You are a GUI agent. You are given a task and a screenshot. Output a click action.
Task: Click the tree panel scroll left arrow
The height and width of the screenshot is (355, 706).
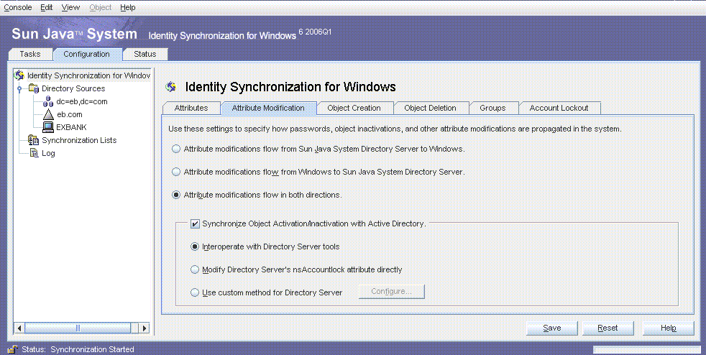pos(19,328)
